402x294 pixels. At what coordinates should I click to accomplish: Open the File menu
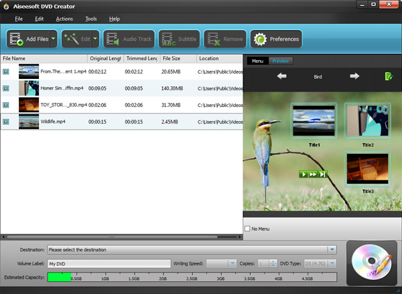pos(19,19)
